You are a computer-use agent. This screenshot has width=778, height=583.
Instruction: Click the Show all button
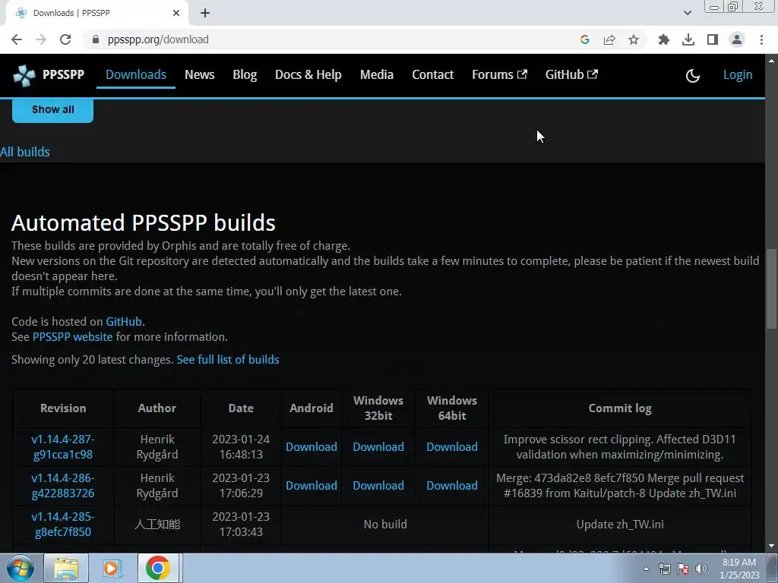tap(52, 109)
